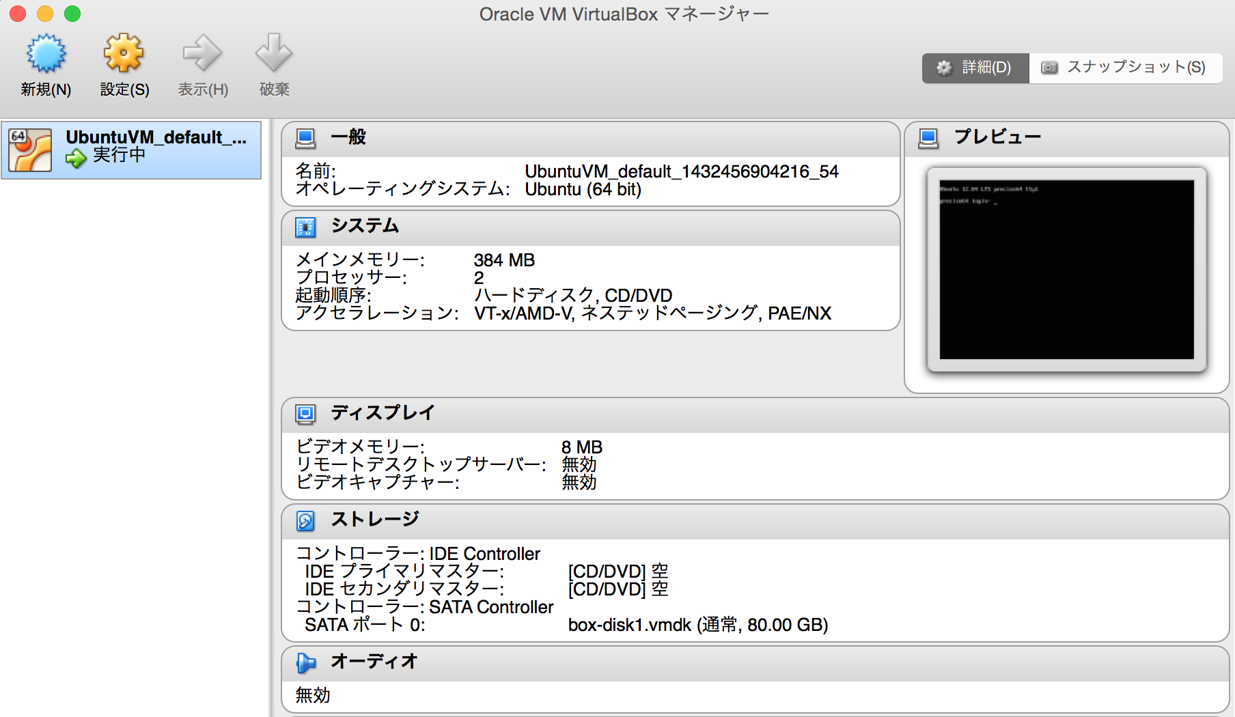Click コントローラー: SATA Controller text

tap(425, 607)
